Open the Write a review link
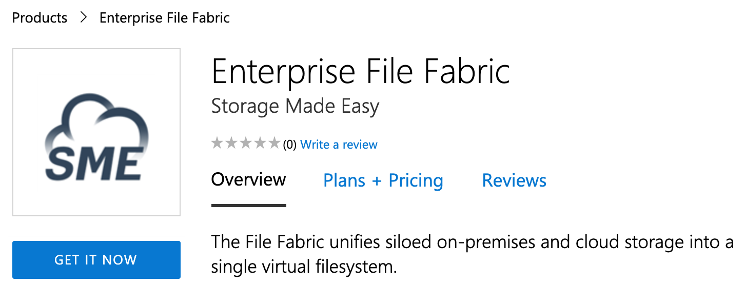The width and height of the screenshot is (745, 285). coord(339,145)
